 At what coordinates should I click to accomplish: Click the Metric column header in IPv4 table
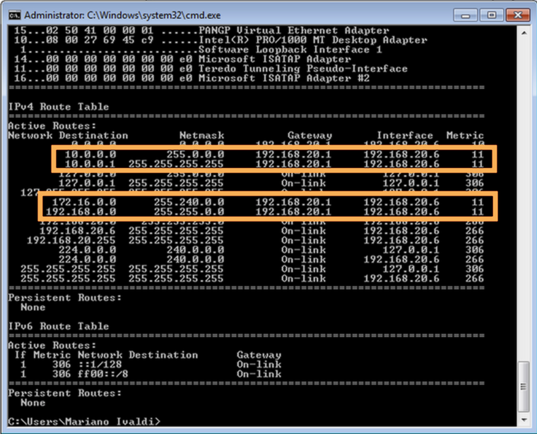click(x=465, y=136)
